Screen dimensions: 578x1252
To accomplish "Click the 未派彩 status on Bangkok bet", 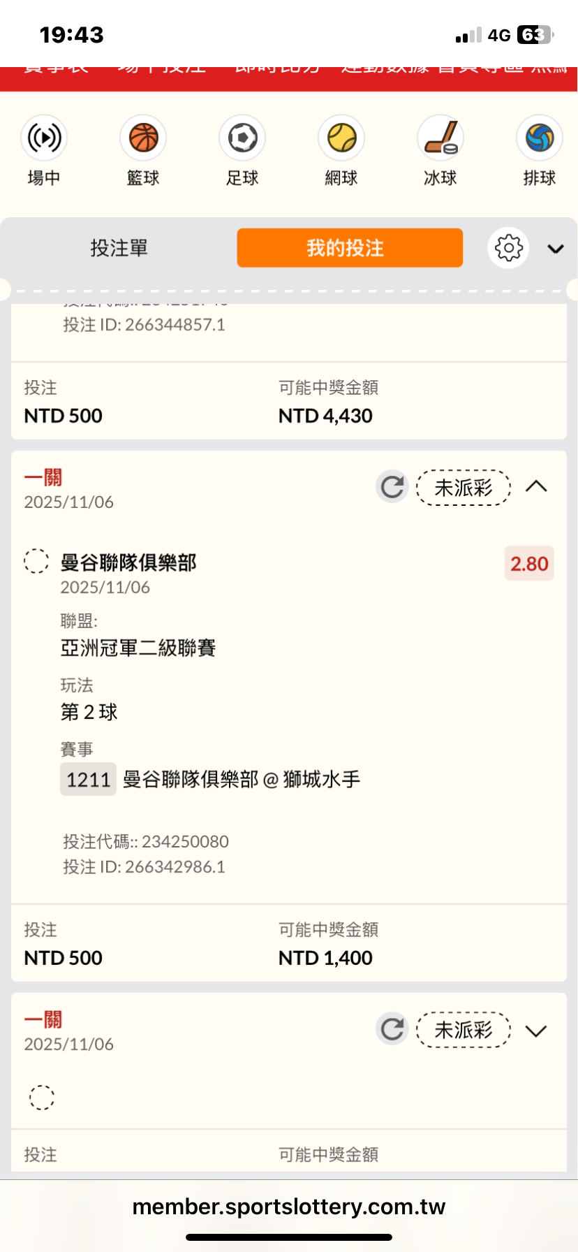I will (x=464, y=487).
